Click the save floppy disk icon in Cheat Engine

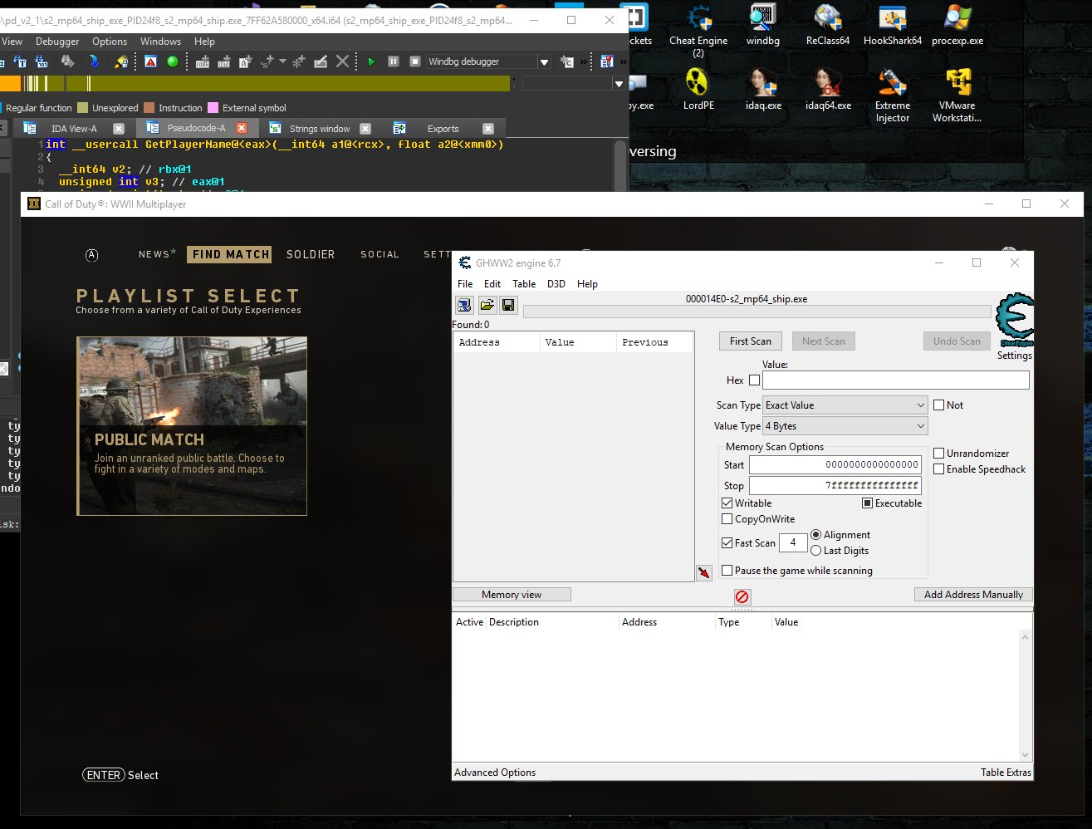(508, 305)
